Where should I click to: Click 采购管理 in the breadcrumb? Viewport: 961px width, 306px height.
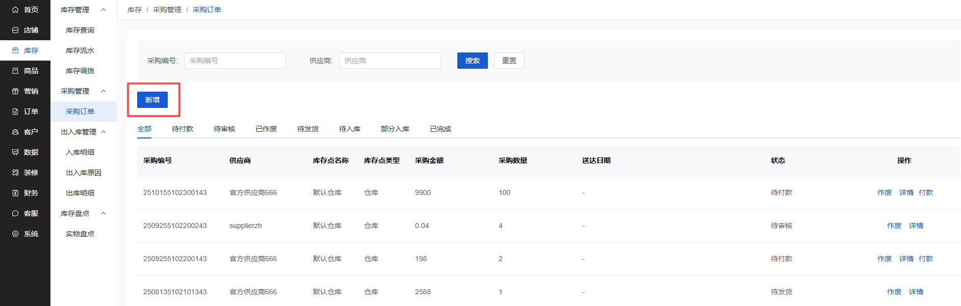click(167, 10)
